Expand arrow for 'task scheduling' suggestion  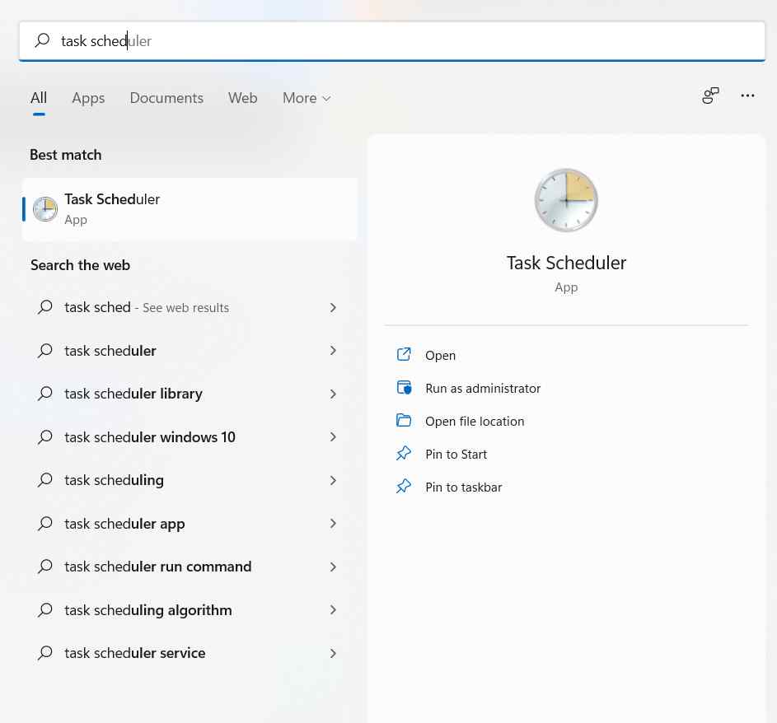point(333,480)
